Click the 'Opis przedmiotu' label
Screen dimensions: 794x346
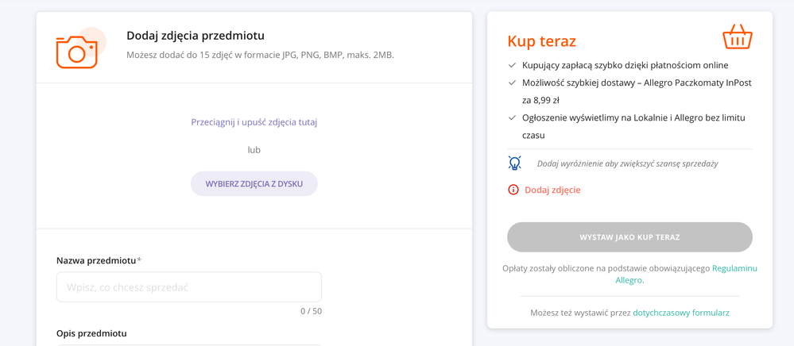click(x=91, y=333)
